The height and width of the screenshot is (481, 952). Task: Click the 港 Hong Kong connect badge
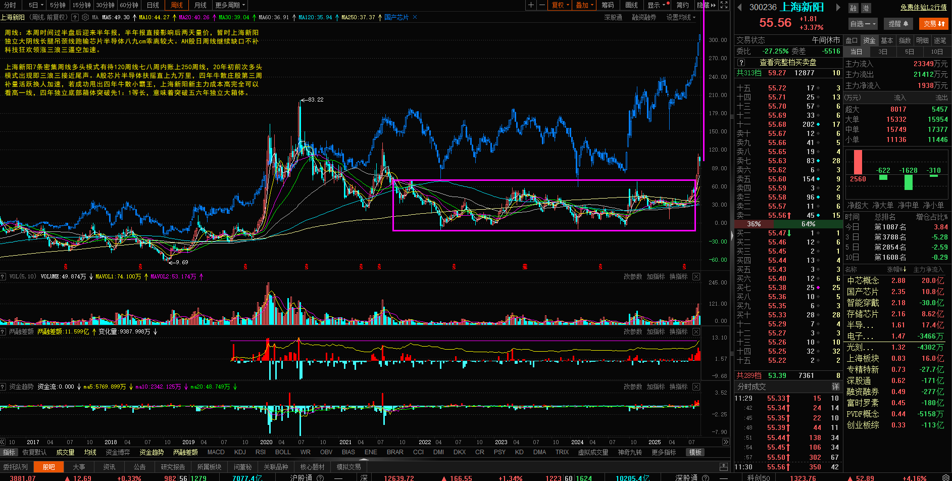[866, 8]
